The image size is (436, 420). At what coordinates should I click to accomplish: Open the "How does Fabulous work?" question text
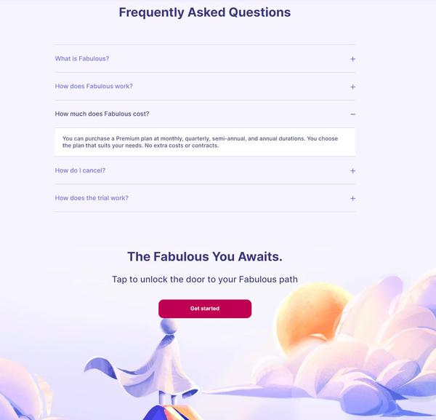[x=94, y=86]
